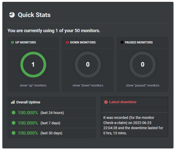Click the red Down Monitors status dot
Screen dimensions: 174x150
[x=67, y=42]
